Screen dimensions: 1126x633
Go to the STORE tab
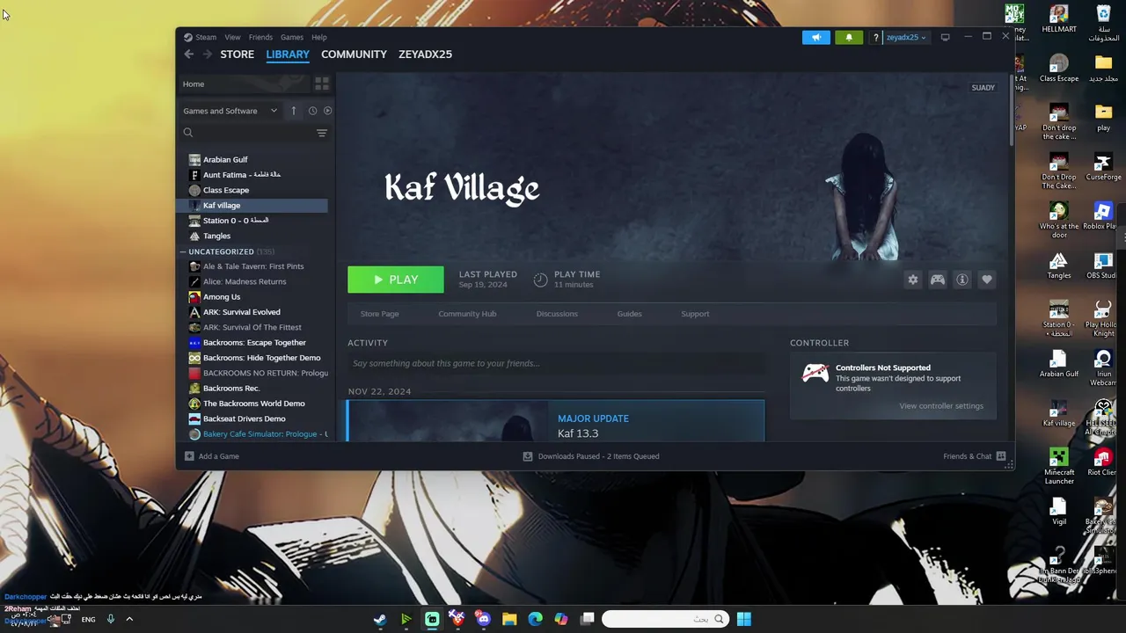[x=237, y=55]
